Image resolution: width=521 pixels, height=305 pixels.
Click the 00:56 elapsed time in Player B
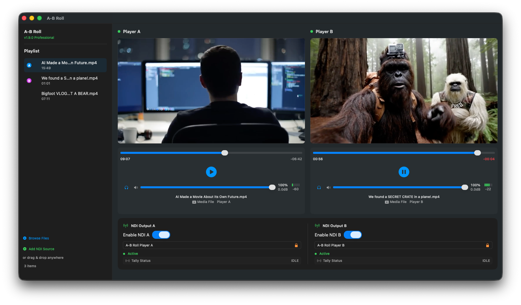click(x=318, y=159)
